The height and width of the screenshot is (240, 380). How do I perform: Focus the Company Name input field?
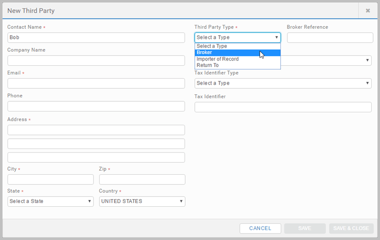(96, 61)
